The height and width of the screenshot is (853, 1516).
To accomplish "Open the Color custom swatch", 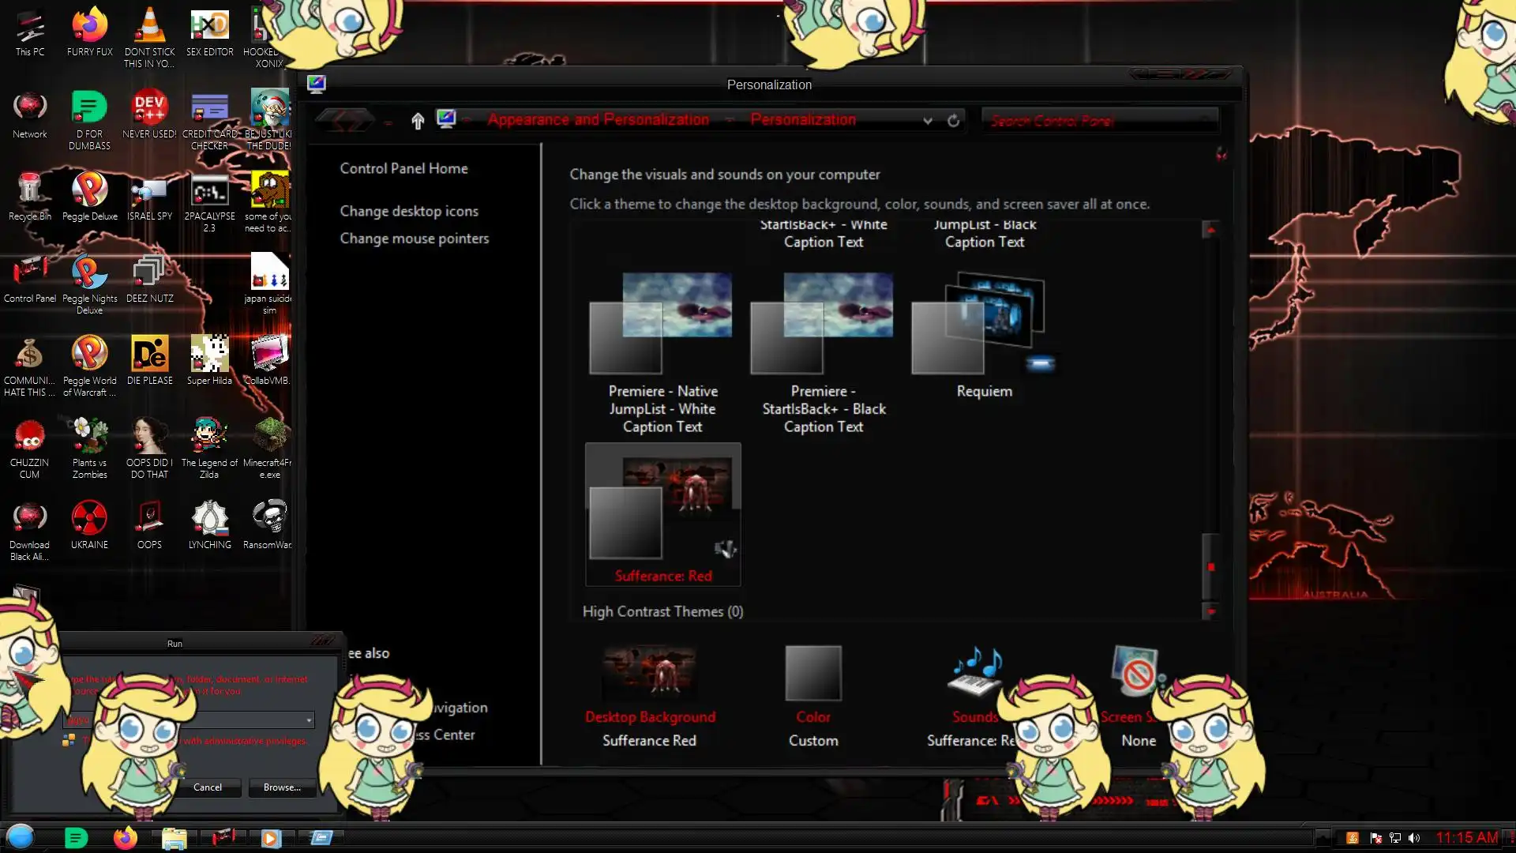I will coord(813,674).
